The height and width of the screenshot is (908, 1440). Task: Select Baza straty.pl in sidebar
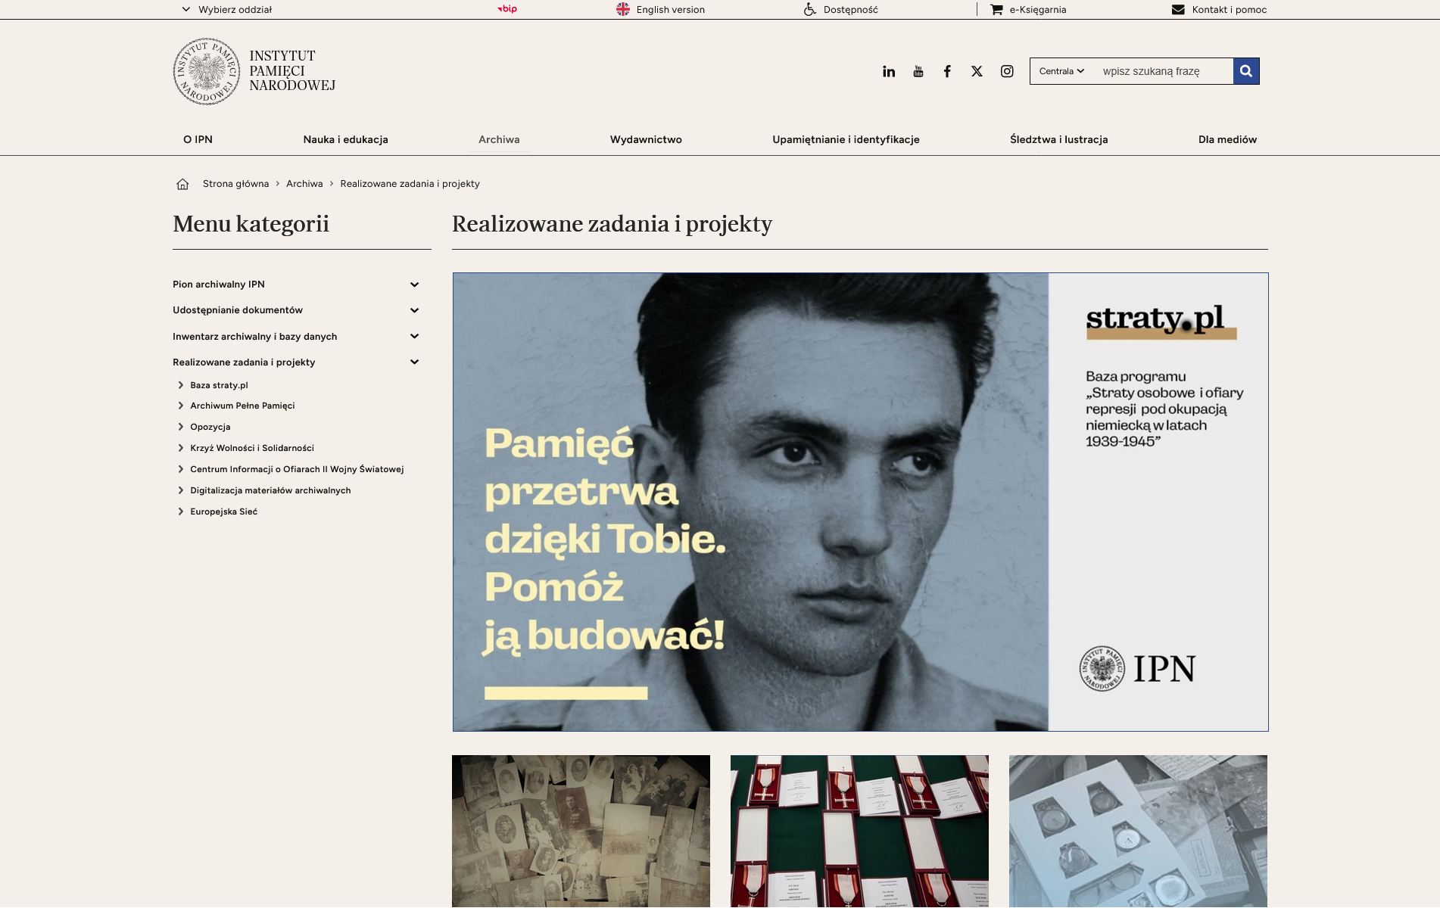219,385
